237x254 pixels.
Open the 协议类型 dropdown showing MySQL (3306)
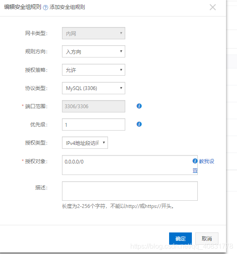click(x=94, y=88)
